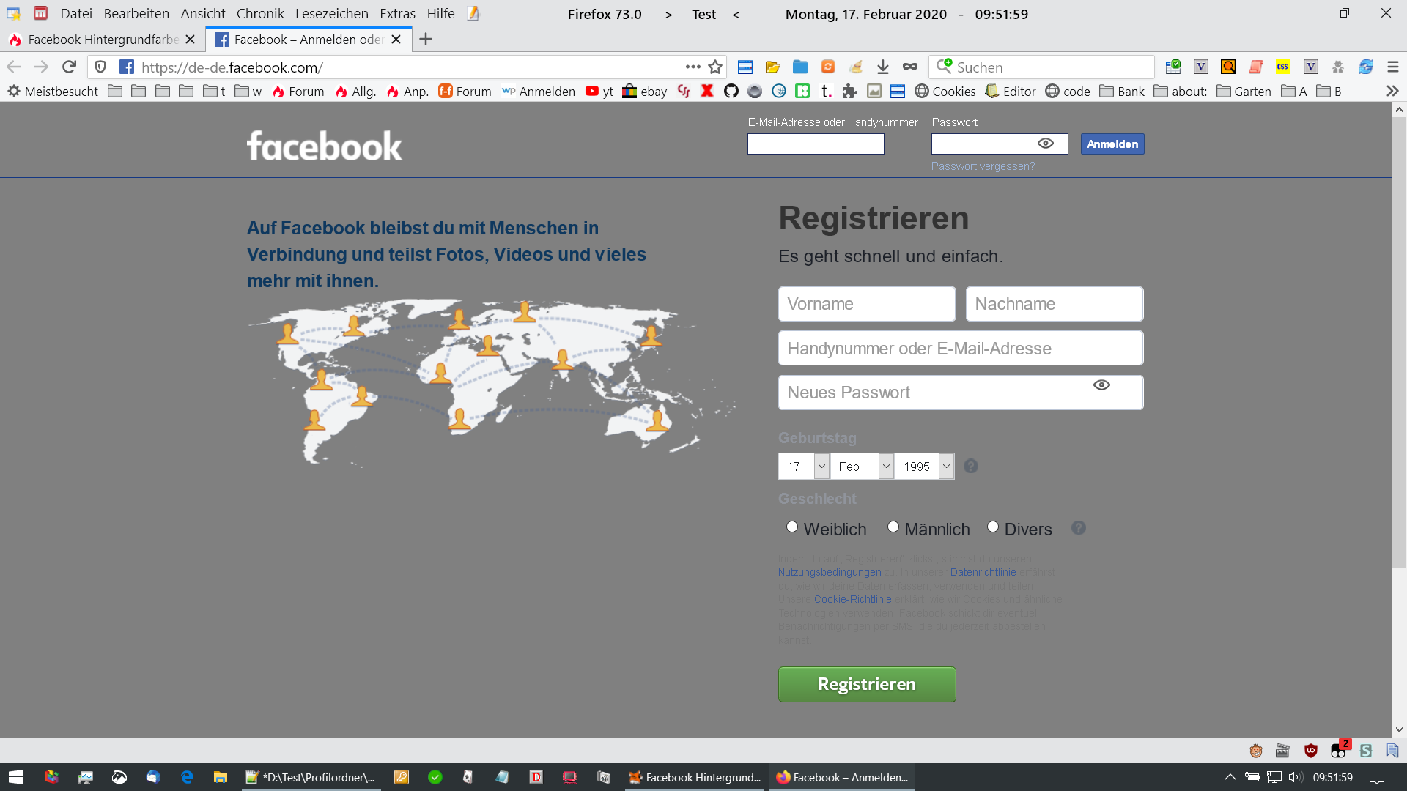
Task: Switch to the Facebook Hintergrundfarbe tab
Action: (x=103, y=40)
